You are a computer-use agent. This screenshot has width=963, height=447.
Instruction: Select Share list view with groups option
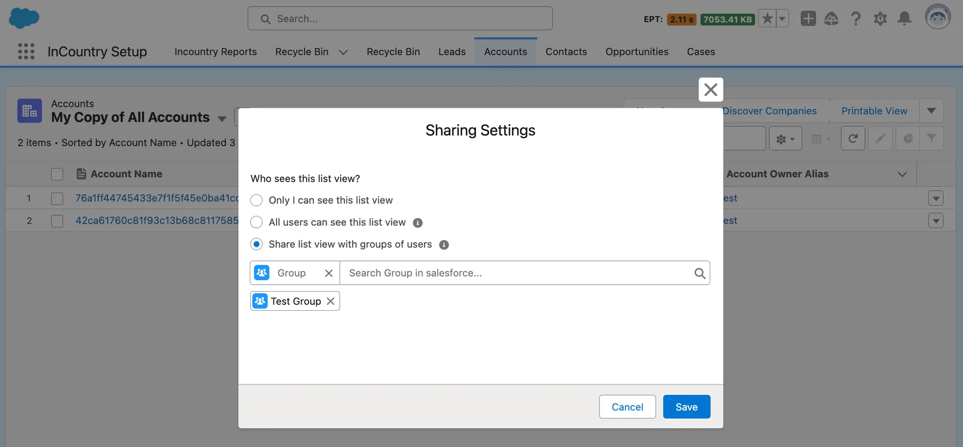click(x=256, y=245)
